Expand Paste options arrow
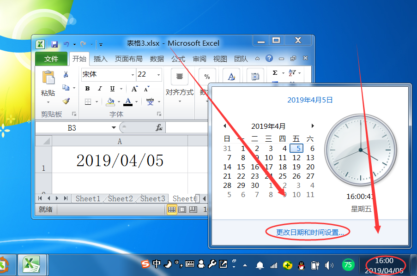 coord(48,102)
